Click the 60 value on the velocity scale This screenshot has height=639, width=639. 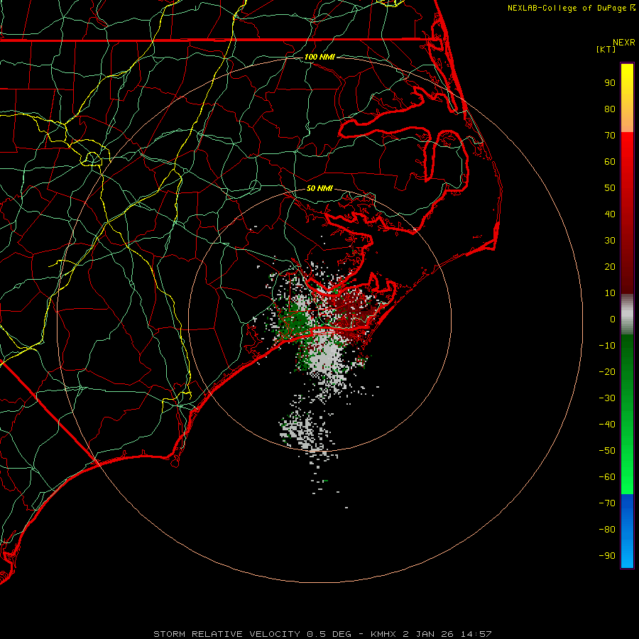coord(610,162)
